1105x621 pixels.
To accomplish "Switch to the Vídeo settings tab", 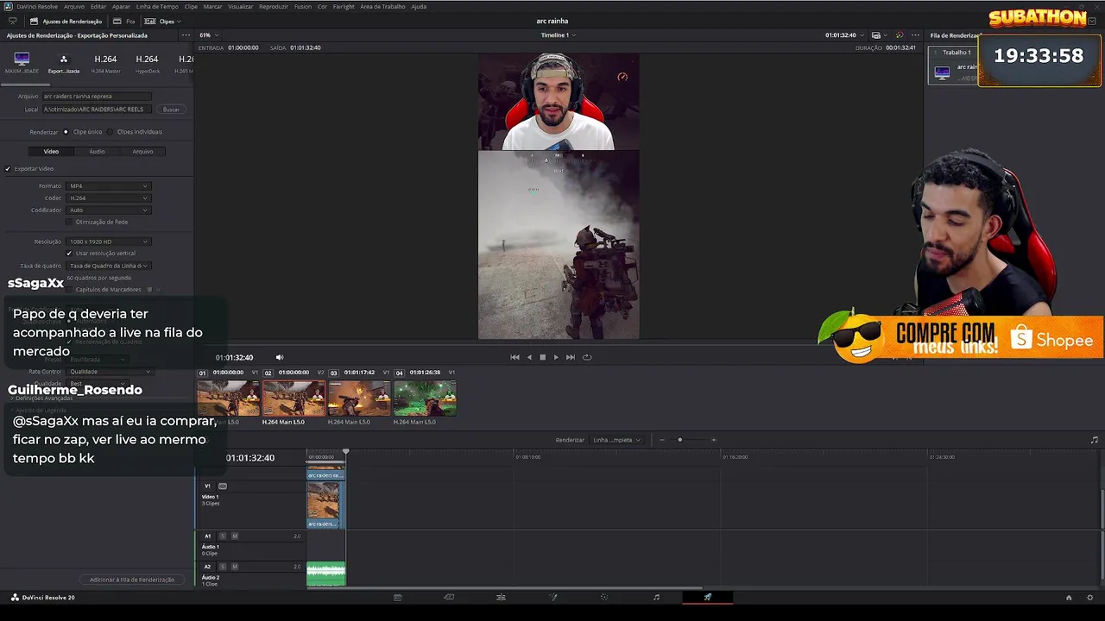I will (51, 151).
